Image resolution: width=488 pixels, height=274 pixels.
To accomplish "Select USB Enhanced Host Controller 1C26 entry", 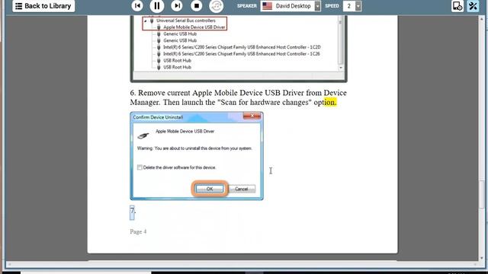I will (x=242, y=54).
